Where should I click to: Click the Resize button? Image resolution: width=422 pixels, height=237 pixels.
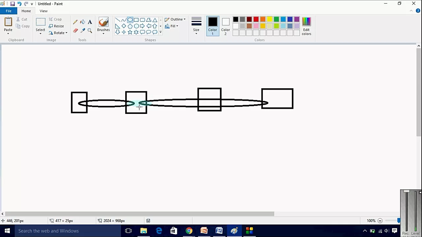[x=56, y=26]
